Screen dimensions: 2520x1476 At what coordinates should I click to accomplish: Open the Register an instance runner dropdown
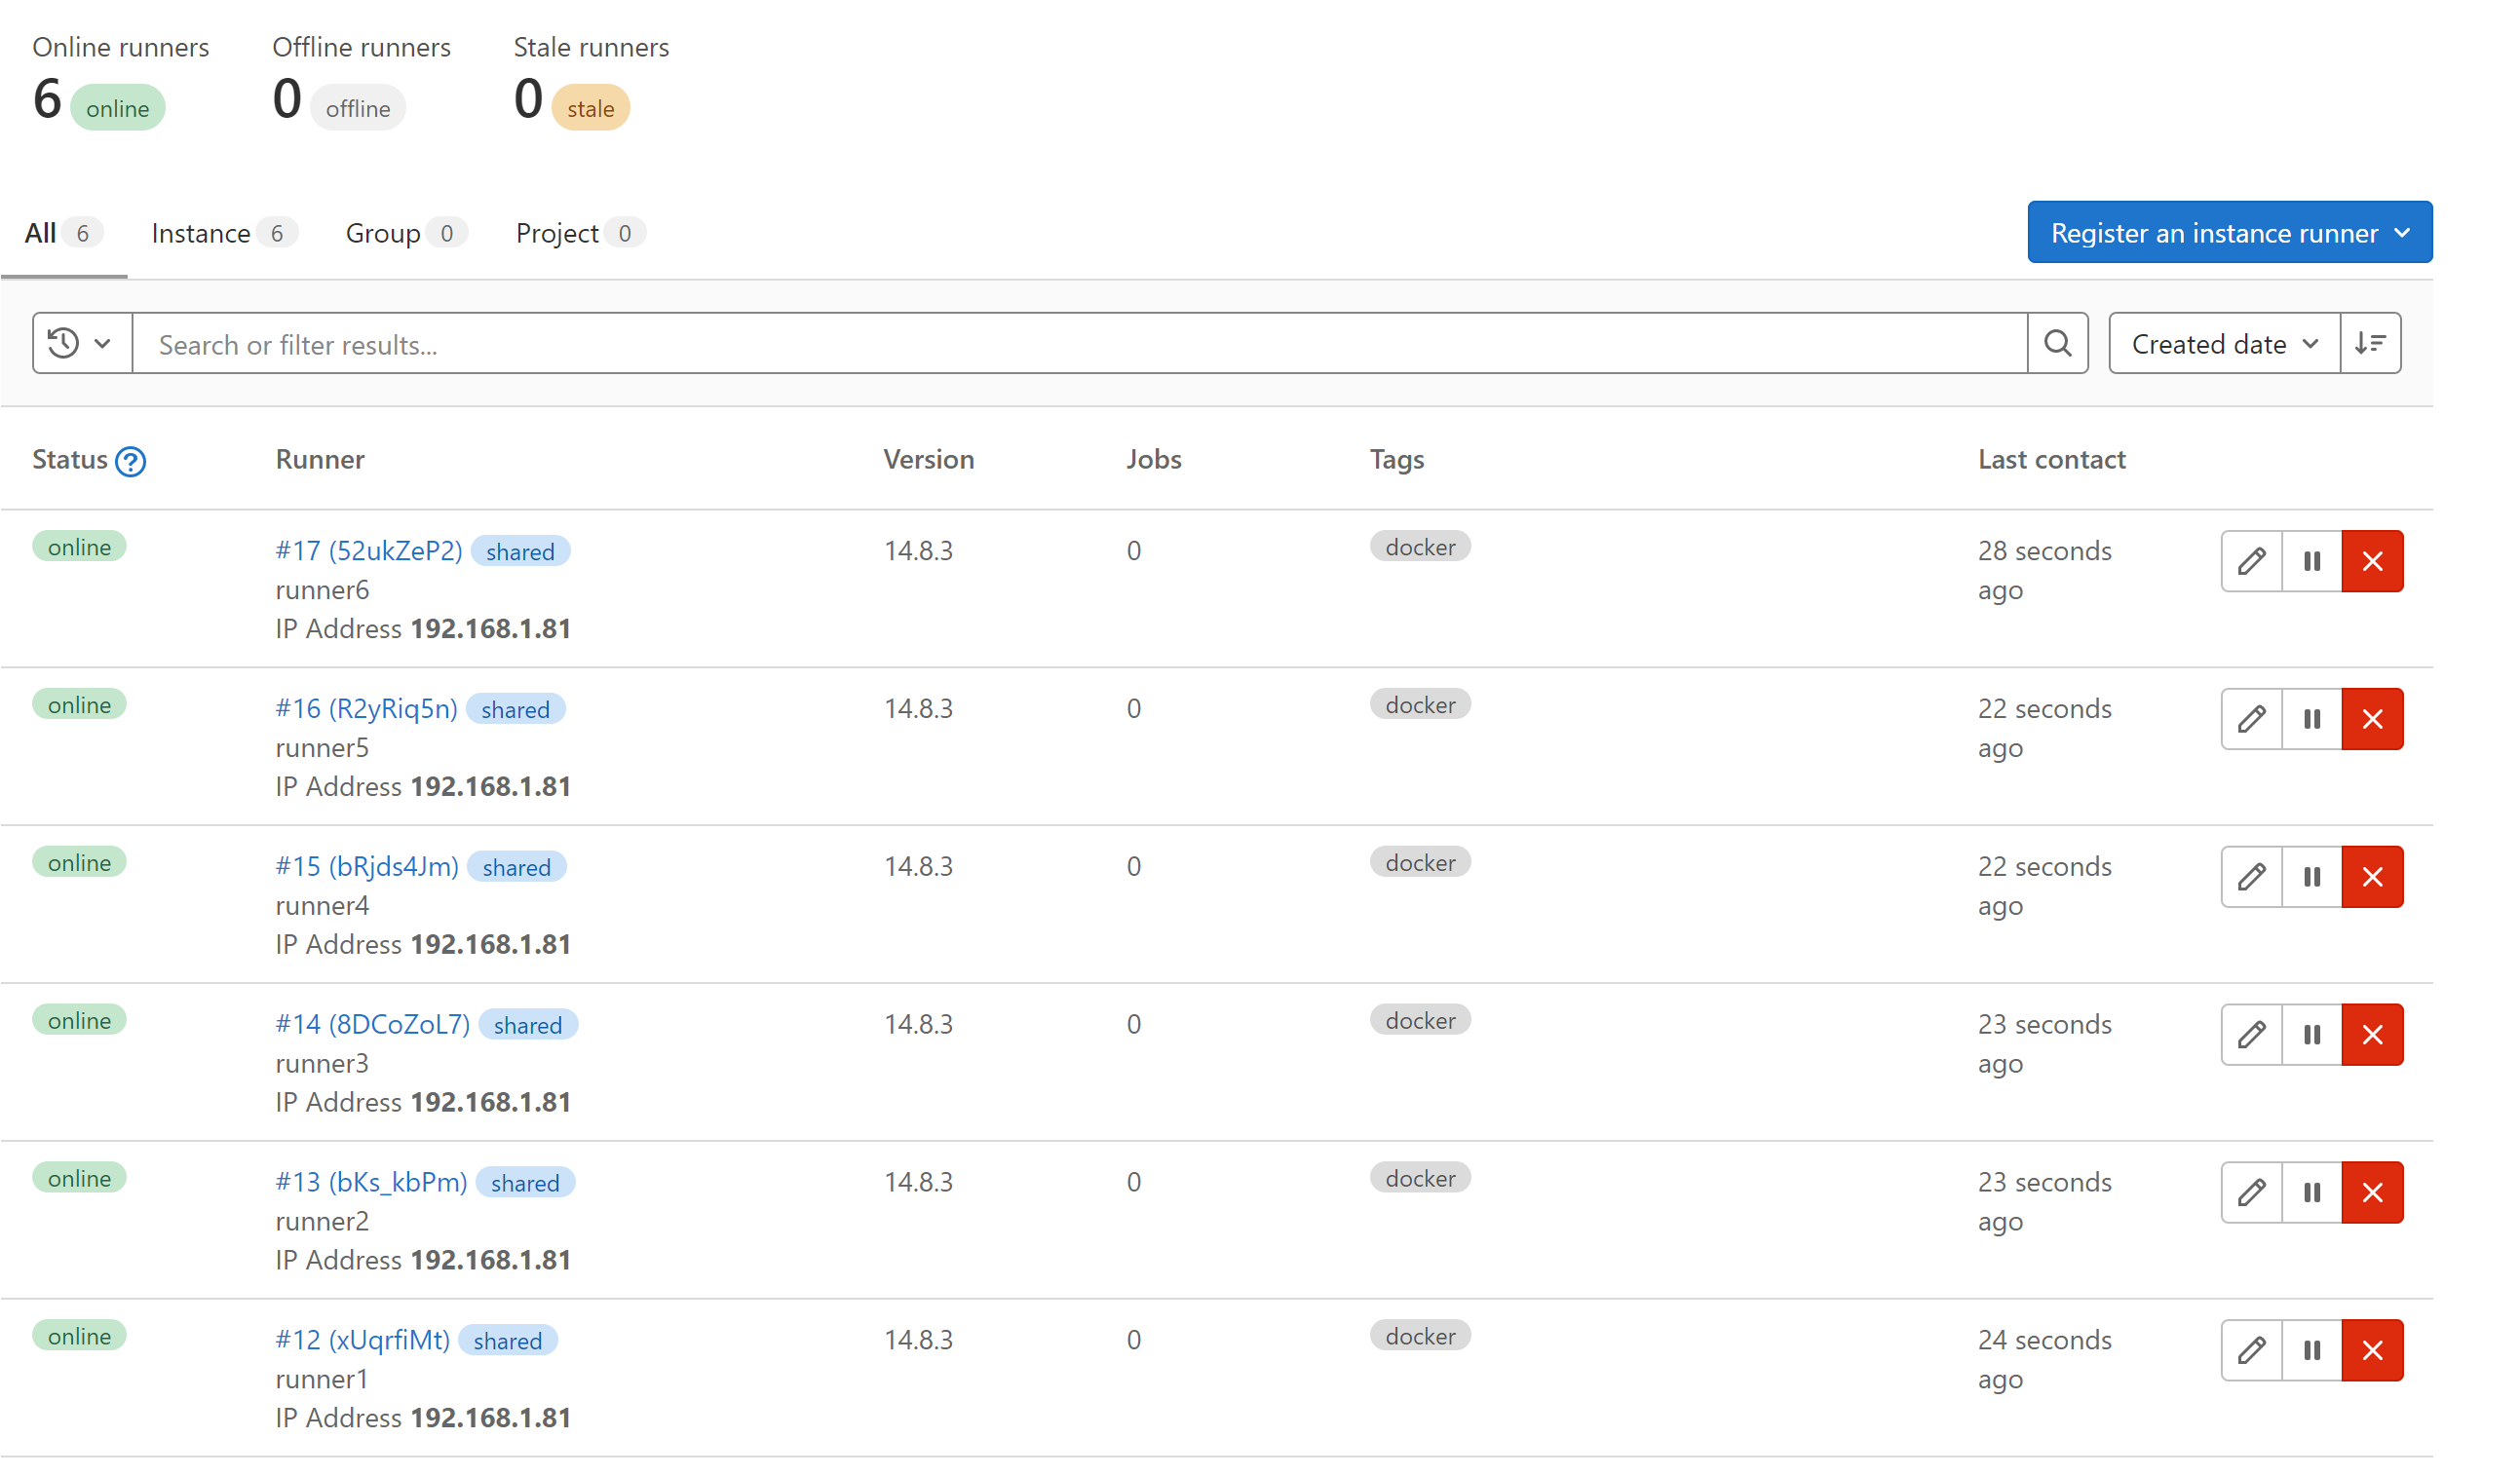tap(2229, 233)
